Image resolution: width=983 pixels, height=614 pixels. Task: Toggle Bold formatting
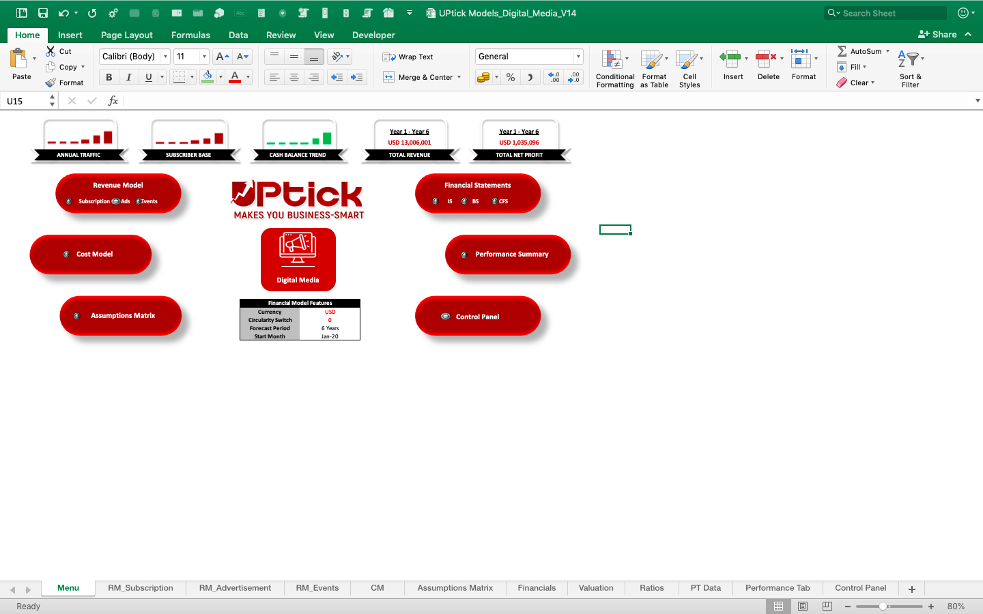click(x=109, y=77)
